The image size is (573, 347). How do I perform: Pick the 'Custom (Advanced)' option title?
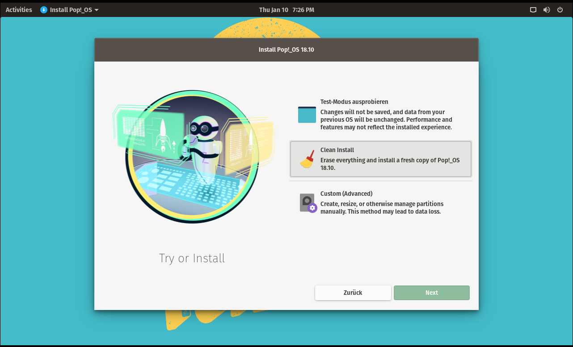[346, 194]
